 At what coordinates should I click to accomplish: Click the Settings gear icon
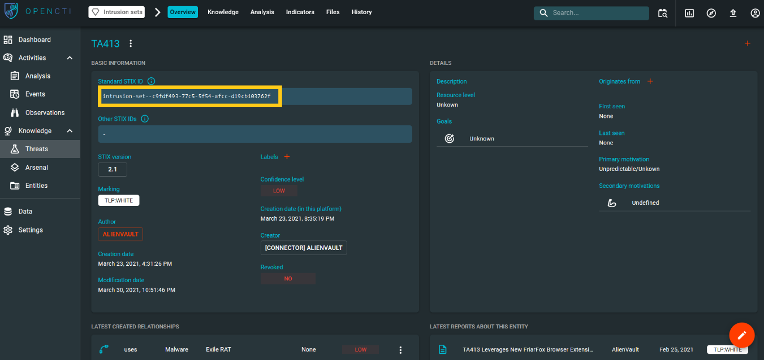[8, 230]
